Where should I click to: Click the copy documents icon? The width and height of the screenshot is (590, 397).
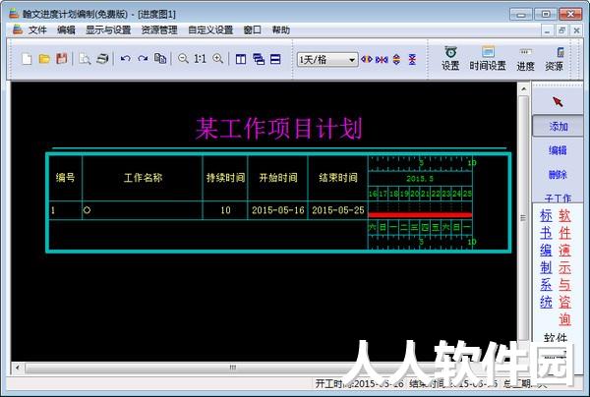[x=160, y=59]
